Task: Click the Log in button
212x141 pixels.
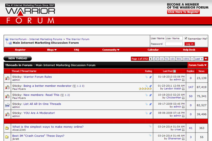Action: (x=189, y=44)
